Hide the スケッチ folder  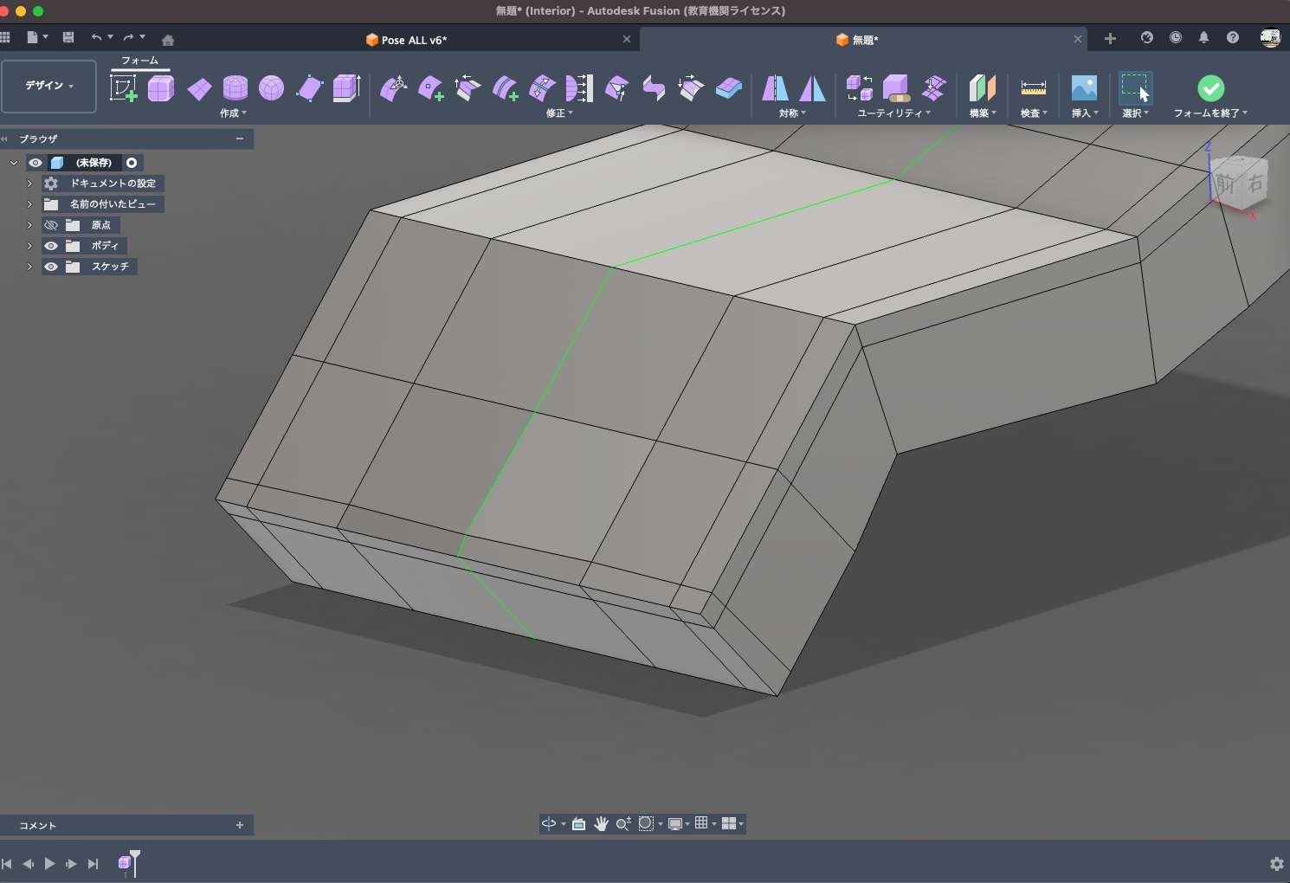[x=51, y=267]
